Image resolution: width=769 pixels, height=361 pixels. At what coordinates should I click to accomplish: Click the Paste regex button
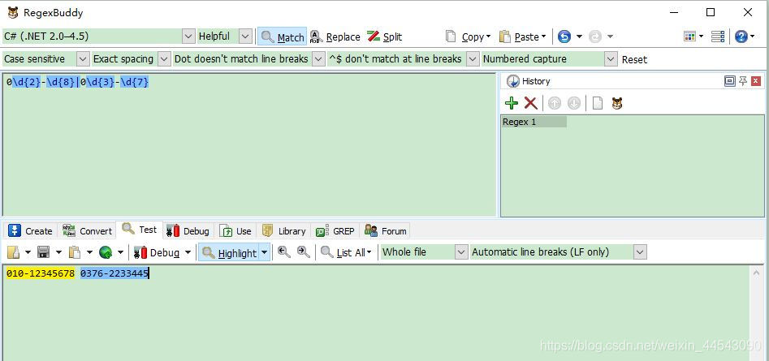522,37
